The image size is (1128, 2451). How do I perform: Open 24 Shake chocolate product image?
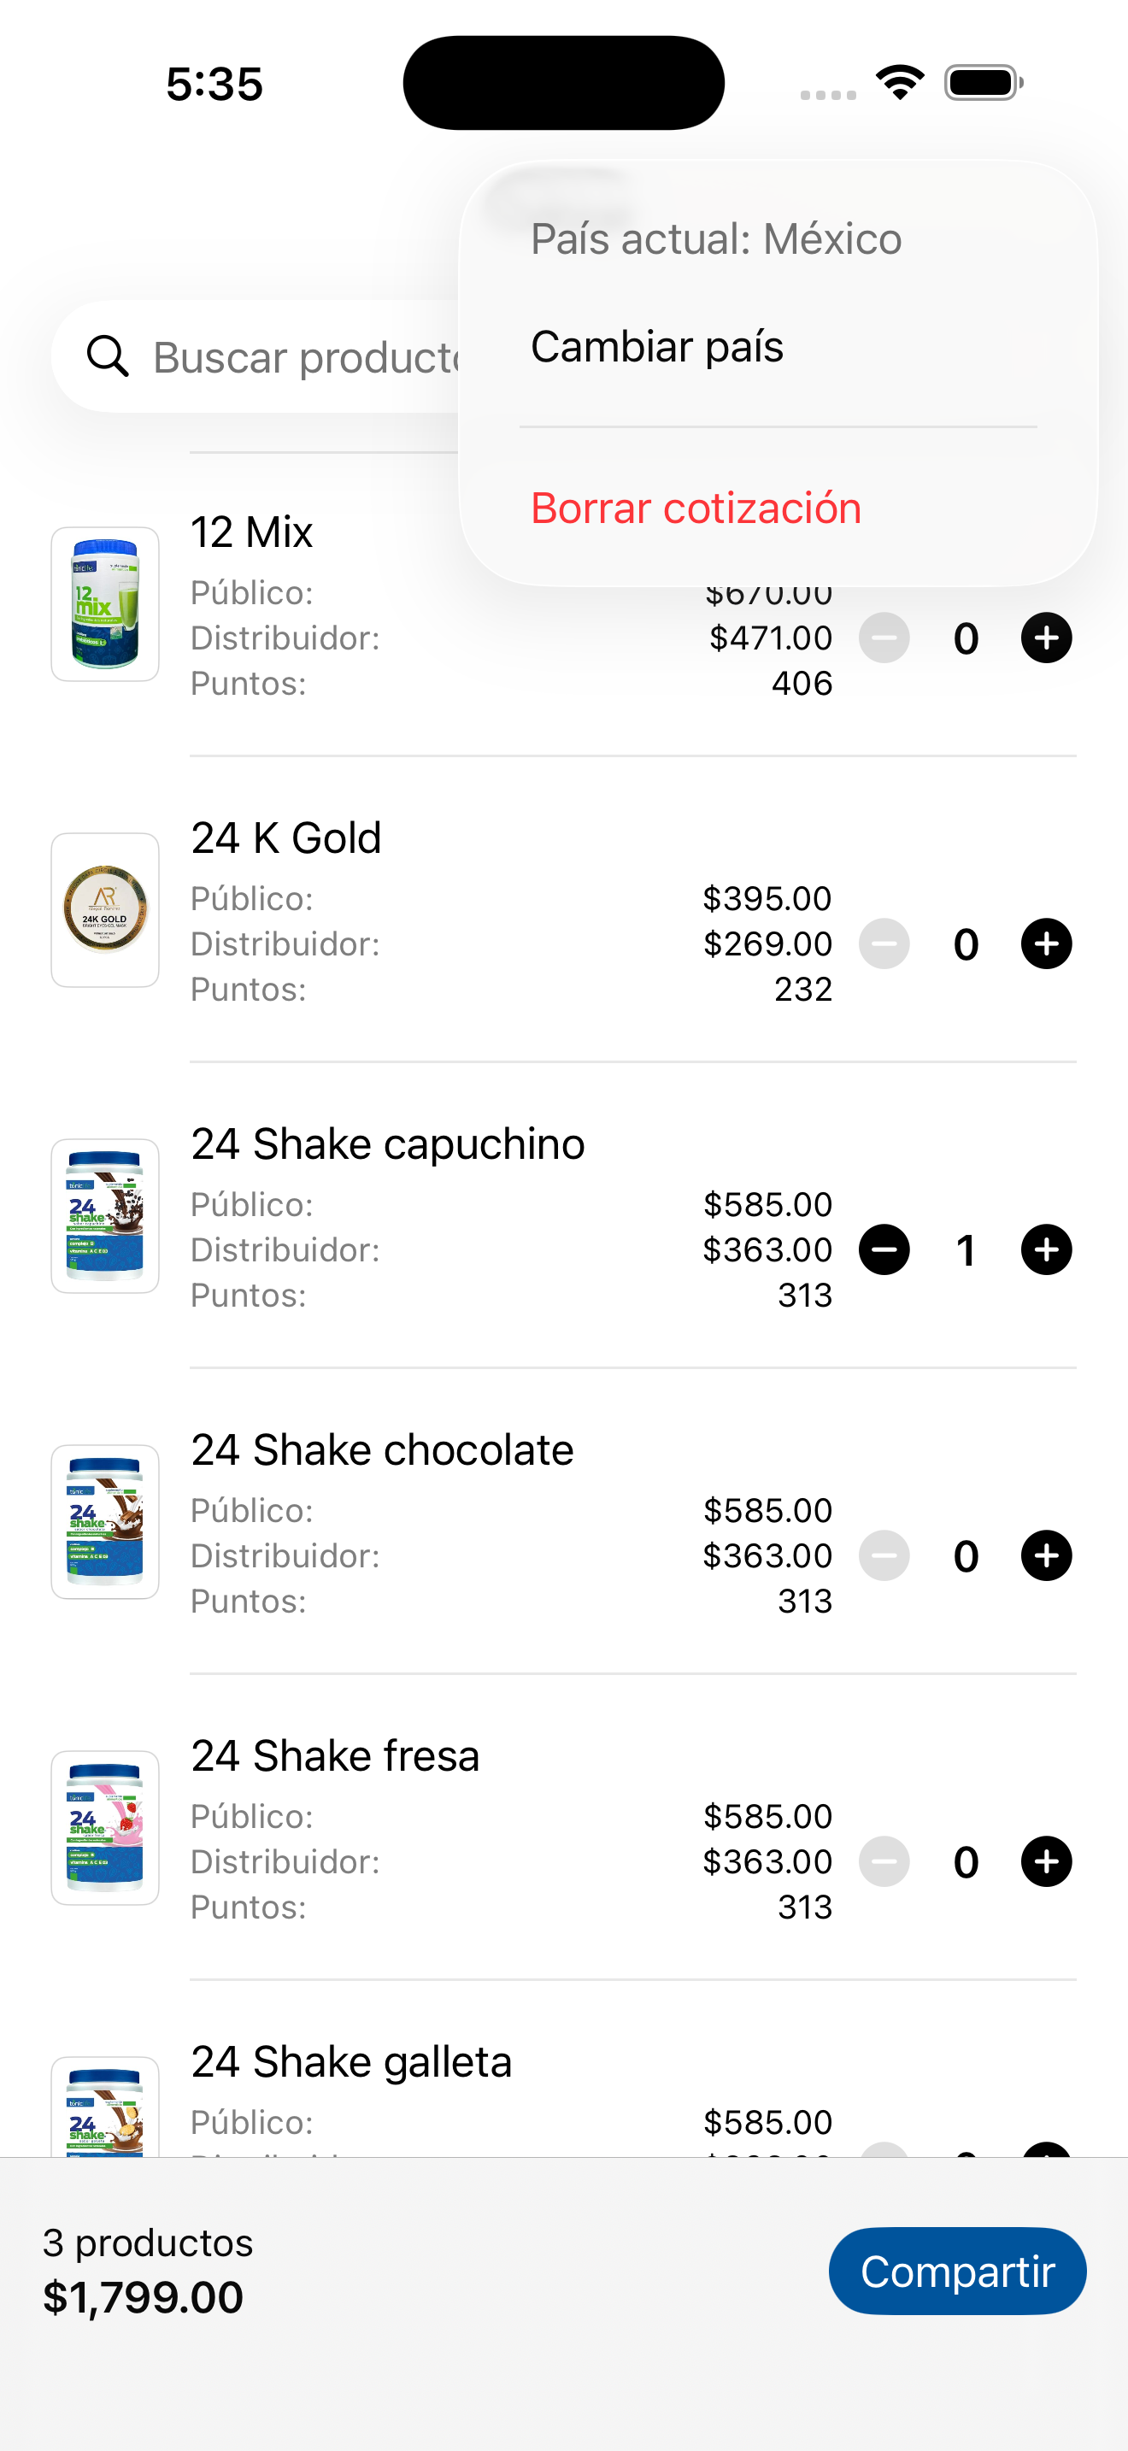coord(104,1521)
